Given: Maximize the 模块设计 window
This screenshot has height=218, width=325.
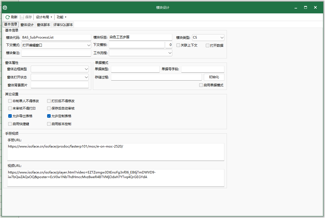Looking at the screenshot, I should [305, 8].
